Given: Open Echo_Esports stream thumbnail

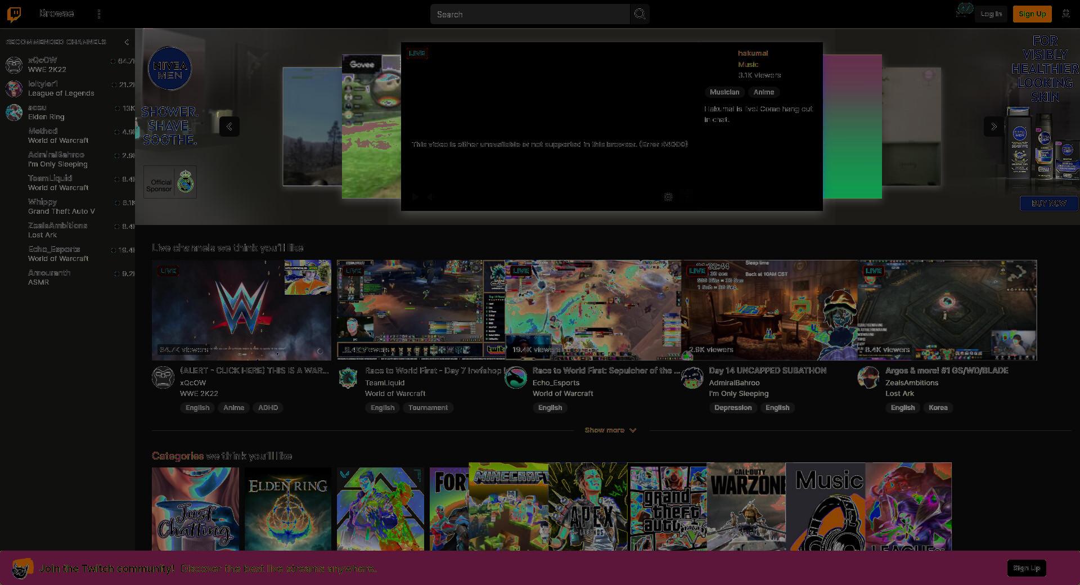Looking at the screenshot, I should point(593,310).
